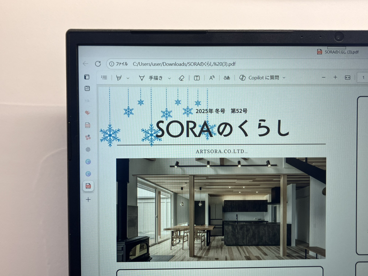Open the table of contents icon
The image size is (368, 276).
coord(104,78)
